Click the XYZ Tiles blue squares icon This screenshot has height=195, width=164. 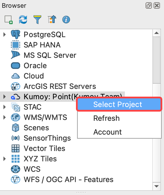[16, 159]
